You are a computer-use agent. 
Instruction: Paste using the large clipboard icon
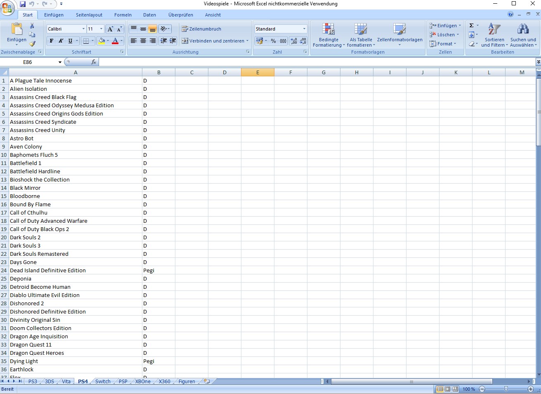coord(17,29)
